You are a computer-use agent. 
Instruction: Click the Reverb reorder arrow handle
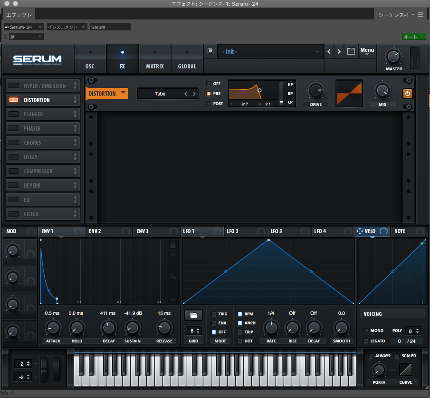pyautogui.click(x=75, y=185)
